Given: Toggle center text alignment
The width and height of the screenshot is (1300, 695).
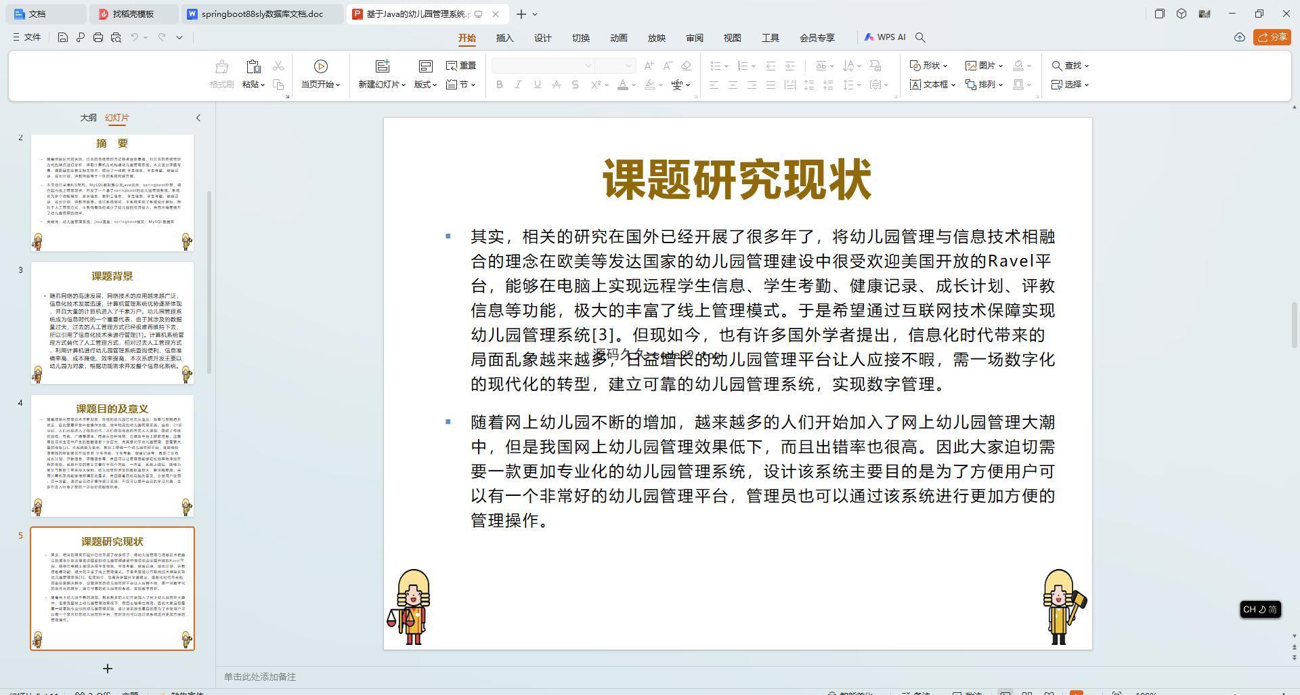Looking at the screenshot, I should click(x=733, y=85).
